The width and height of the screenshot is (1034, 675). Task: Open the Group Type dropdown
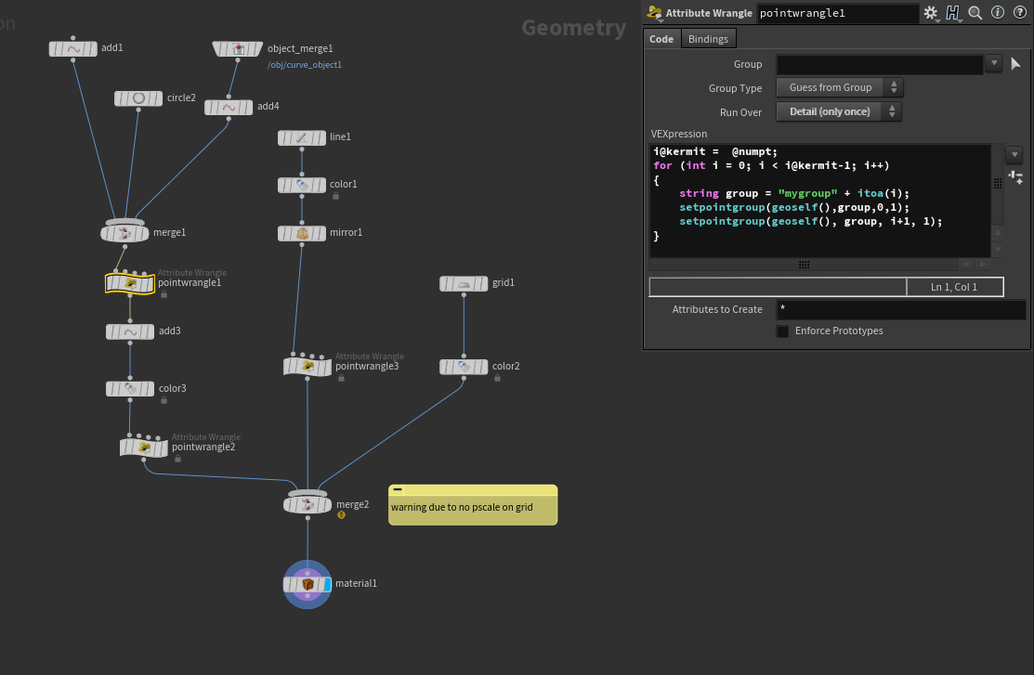click(839, 88)
